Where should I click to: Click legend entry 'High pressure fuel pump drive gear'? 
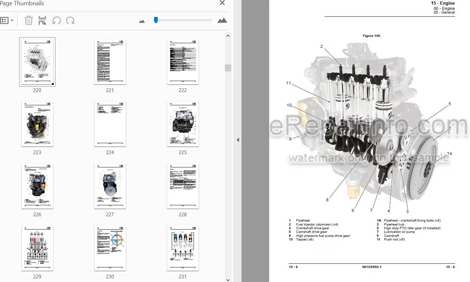[x=323, y=236]
